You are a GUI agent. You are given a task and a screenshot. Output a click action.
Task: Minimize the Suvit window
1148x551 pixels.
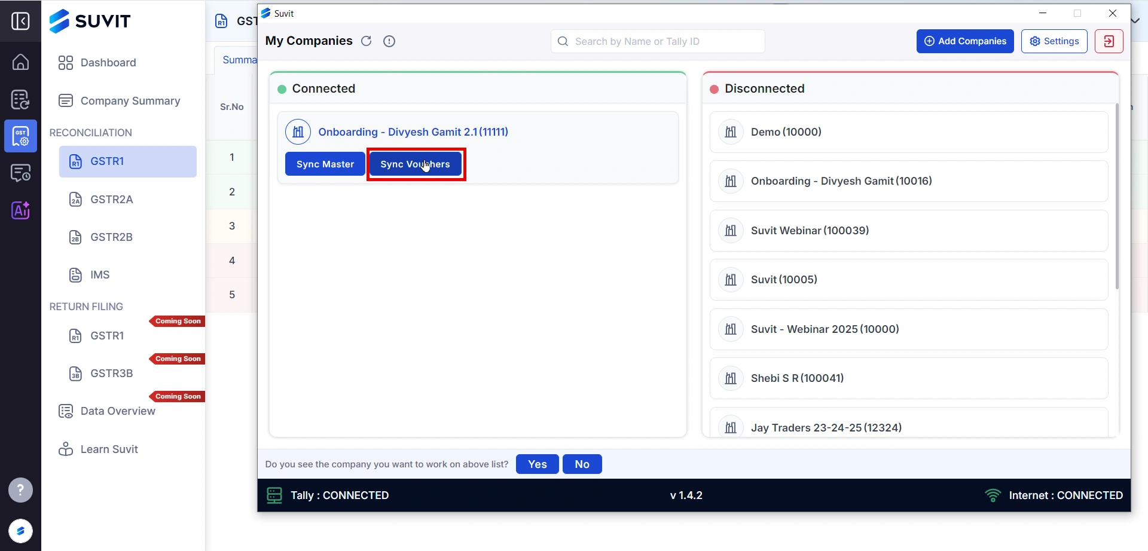pyautogui.click(x=1043, y=13)
